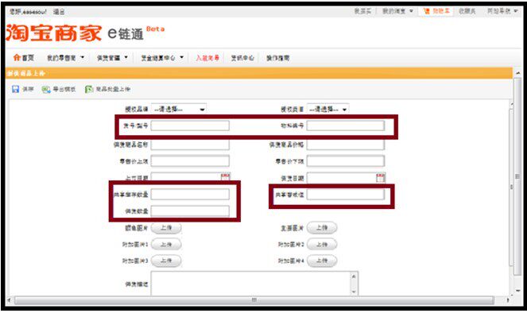
Task: Open 资金结算中心 menu
Action: click(158, 58)
